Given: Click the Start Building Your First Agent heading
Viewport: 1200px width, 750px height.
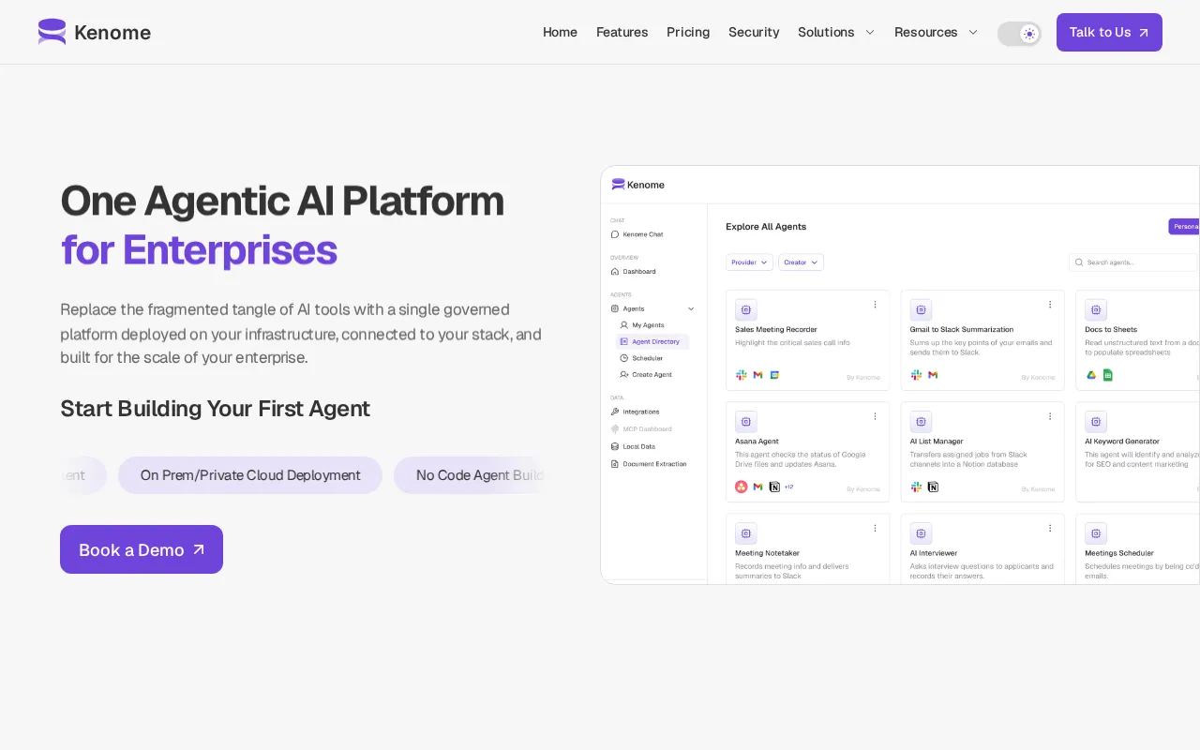Looking at the screenshot, I should 215,409.
